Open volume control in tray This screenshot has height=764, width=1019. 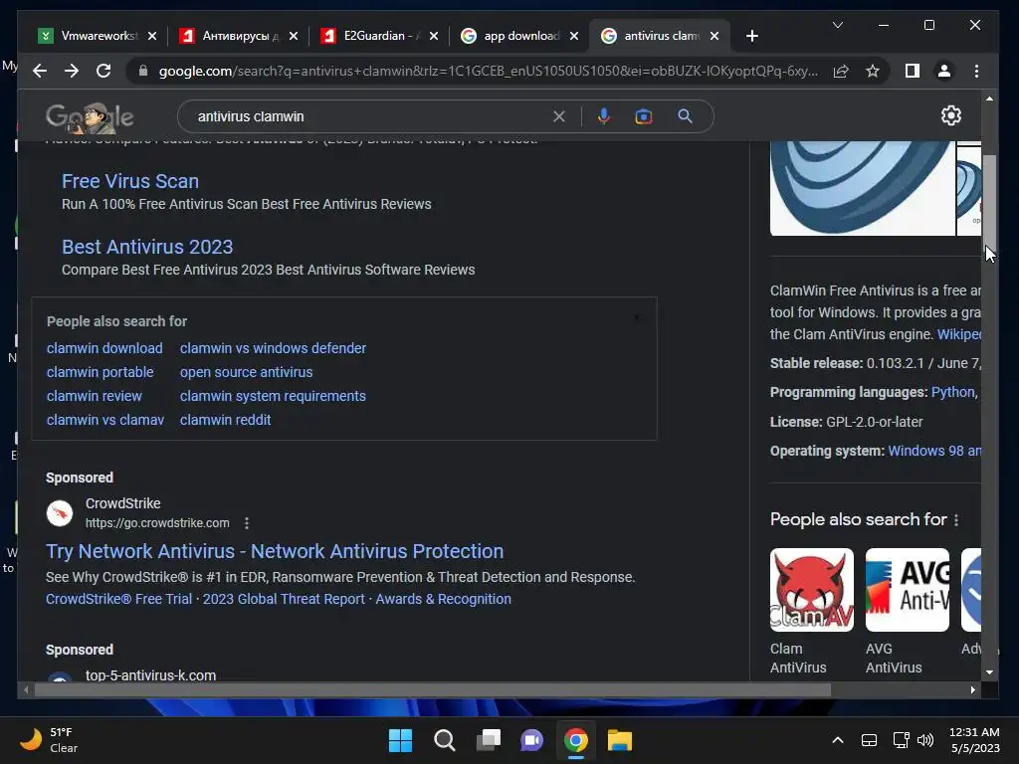(x=925, y=740)
